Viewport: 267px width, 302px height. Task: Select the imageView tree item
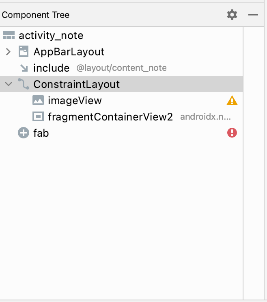pos(75,101)
